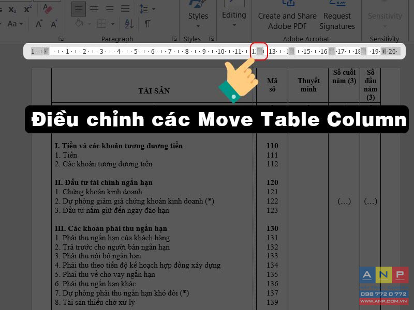Clear all formatting with eraser icon

pyautogui.click(x=48, y=9)
